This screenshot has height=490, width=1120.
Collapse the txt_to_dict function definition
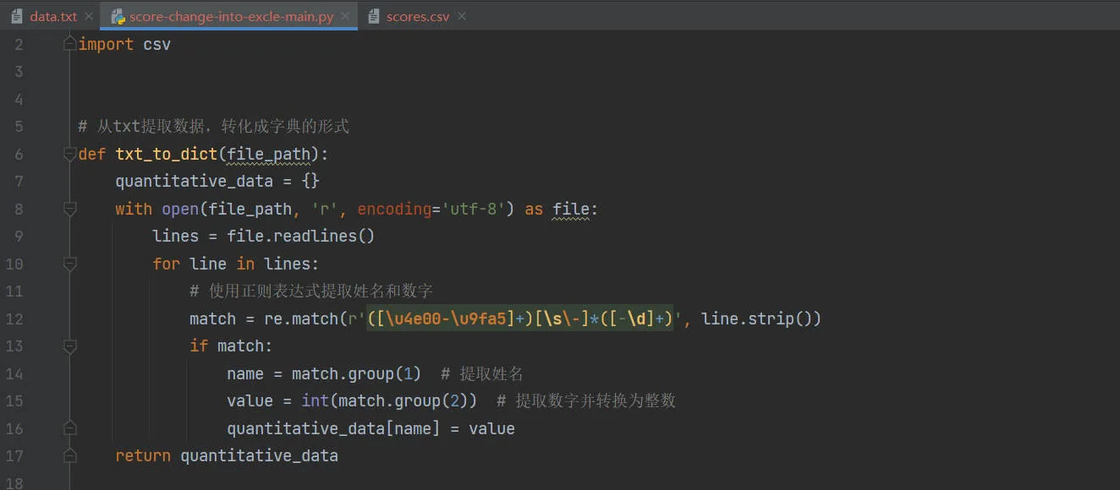coord(70,155)
